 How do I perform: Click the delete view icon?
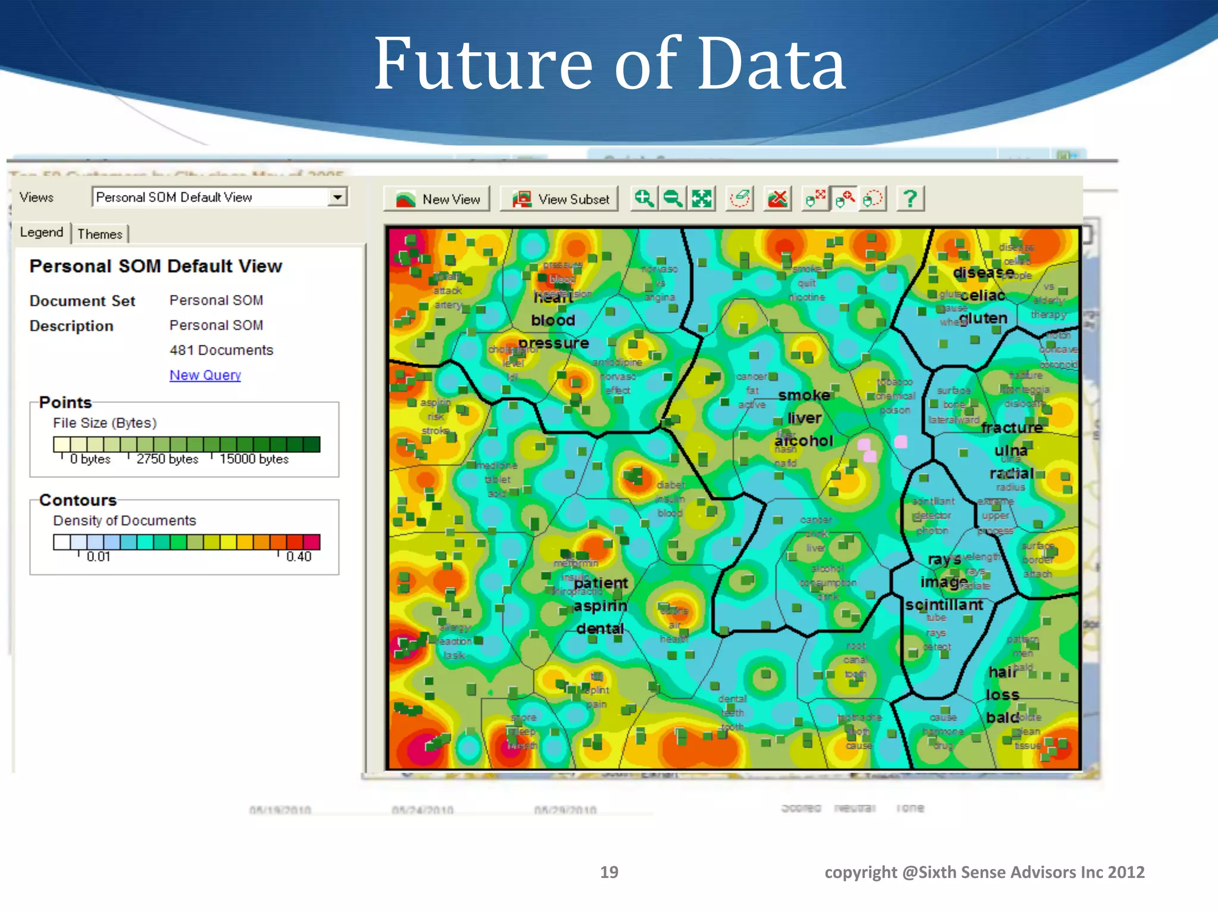click(777, 199)
